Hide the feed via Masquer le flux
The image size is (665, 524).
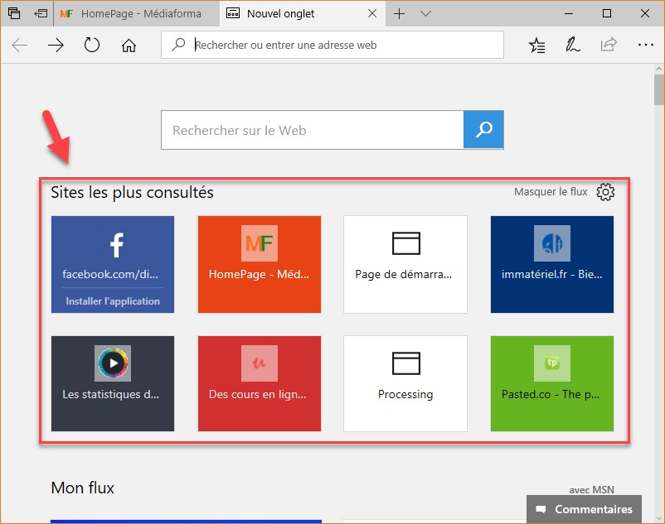coord(551,192)
